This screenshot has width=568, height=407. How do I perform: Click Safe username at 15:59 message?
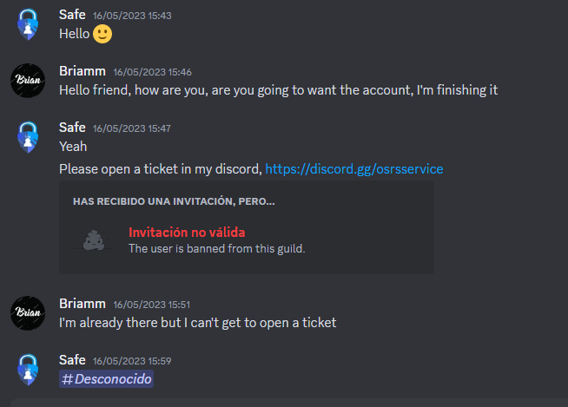pos(72,360)
